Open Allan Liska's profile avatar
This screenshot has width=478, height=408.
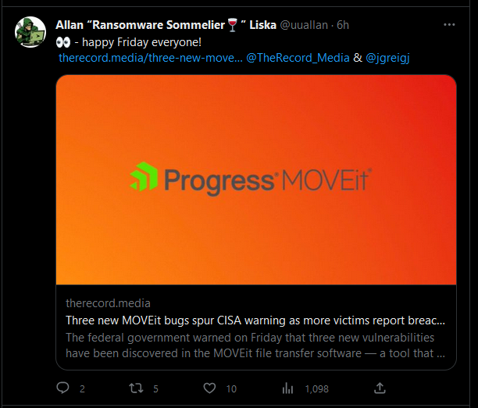coord(30,31)
